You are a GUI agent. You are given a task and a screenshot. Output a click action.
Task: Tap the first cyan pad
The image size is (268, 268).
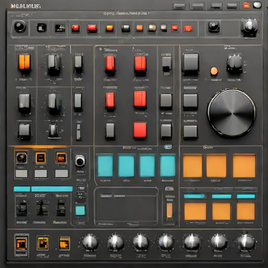coord(105,166)
